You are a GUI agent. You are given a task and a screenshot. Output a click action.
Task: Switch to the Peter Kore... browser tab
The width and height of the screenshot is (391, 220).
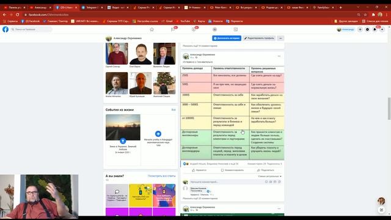pyautogui.click(x=221, y=7)
